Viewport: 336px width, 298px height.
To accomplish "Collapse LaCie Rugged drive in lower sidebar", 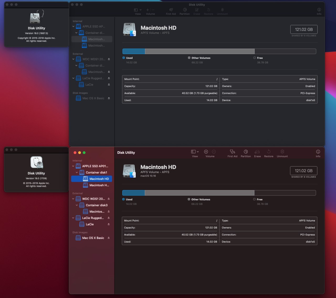I will 73,218.
